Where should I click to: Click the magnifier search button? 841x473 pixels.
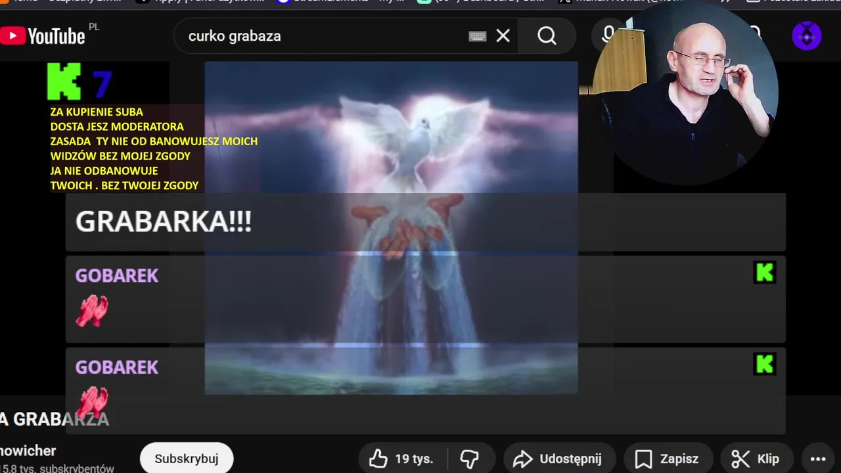pyautogui.click(x=547, y=35)
